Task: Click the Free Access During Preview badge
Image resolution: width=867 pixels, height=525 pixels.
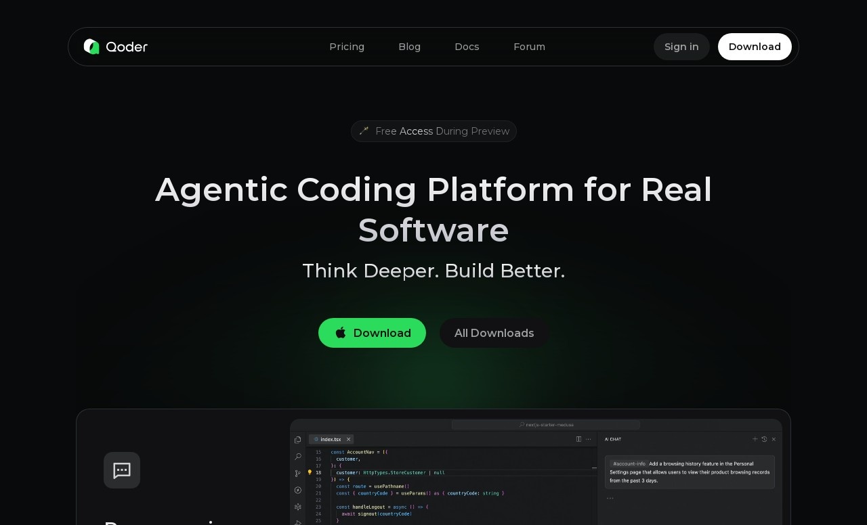Action: [x=433, y=131]
